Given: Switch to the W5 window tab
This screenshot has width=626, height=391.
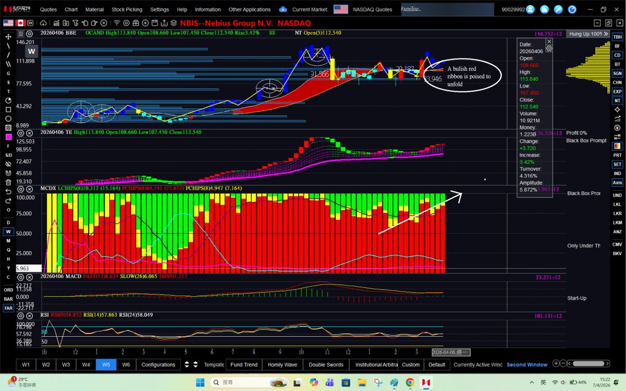Looking at the screenshot, I should click(x=106, y=364).
